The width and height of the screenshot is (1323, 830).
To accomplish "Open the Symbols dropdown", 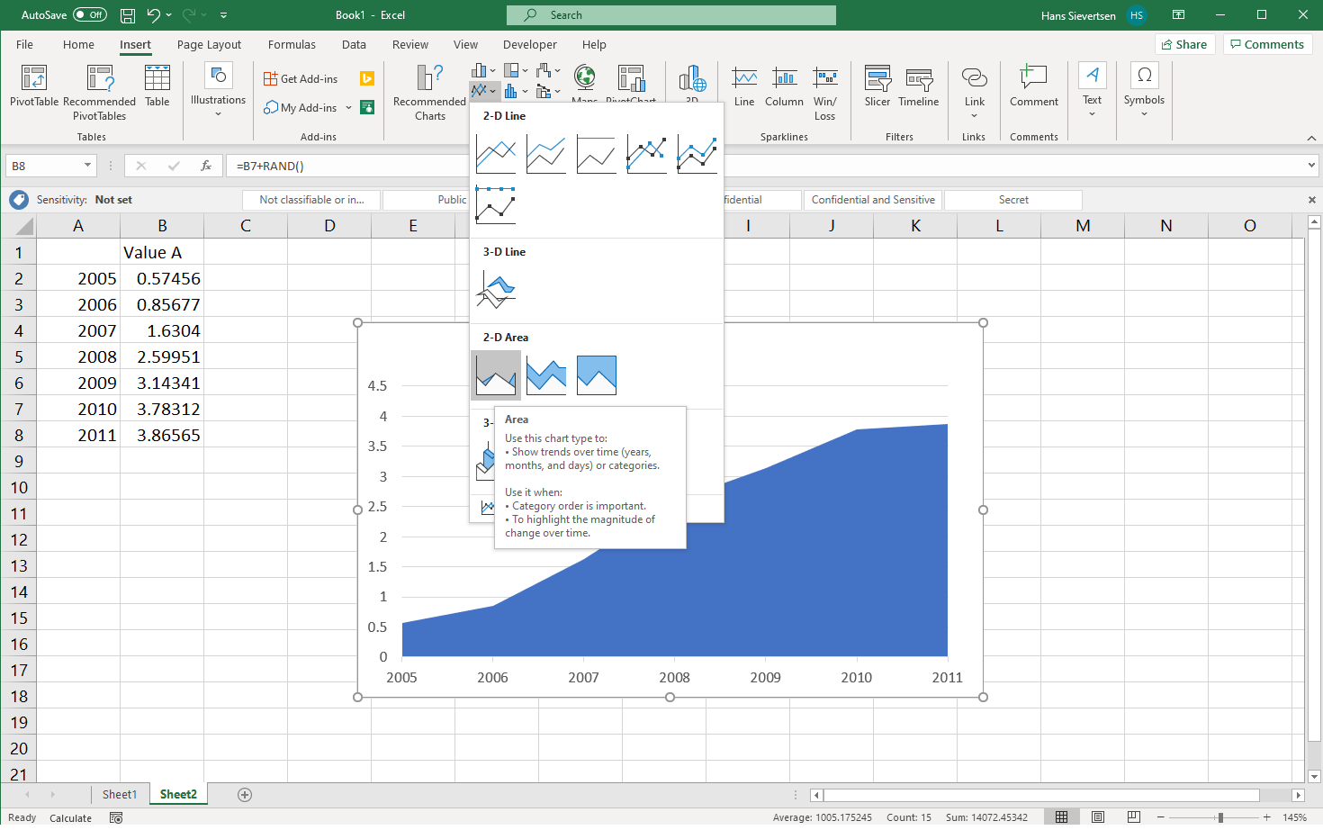I will pos(1144,91).
